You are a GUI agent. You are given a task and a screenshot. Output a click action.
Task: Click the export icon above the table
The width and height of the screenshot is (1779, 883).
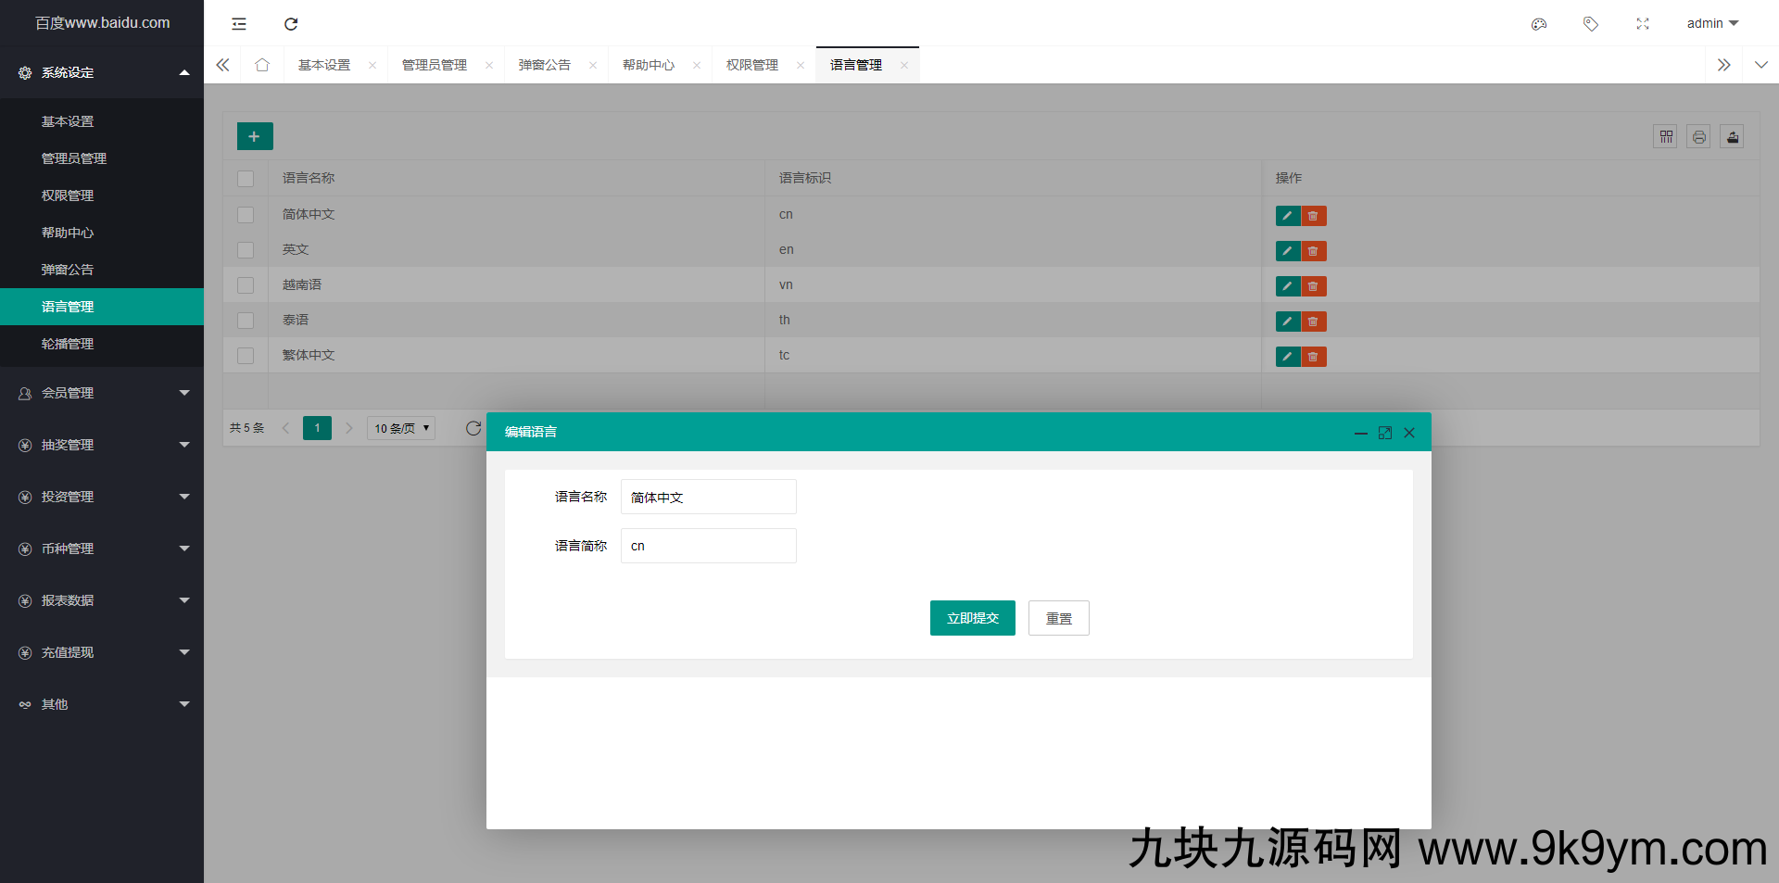point(1732,136)
